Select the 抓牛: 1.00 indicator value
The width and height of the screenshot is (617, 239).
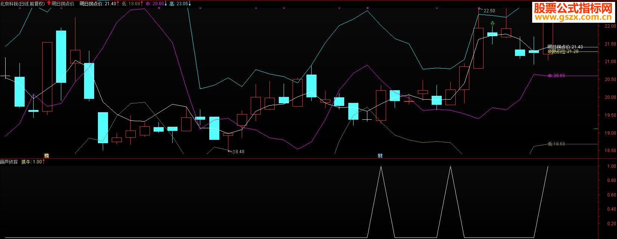coord(31,162)
